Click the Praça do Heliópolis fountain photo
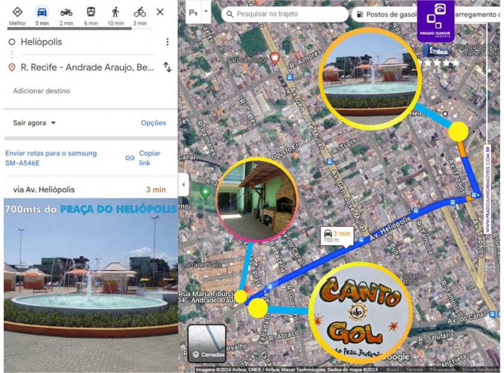 pos(90,285)
